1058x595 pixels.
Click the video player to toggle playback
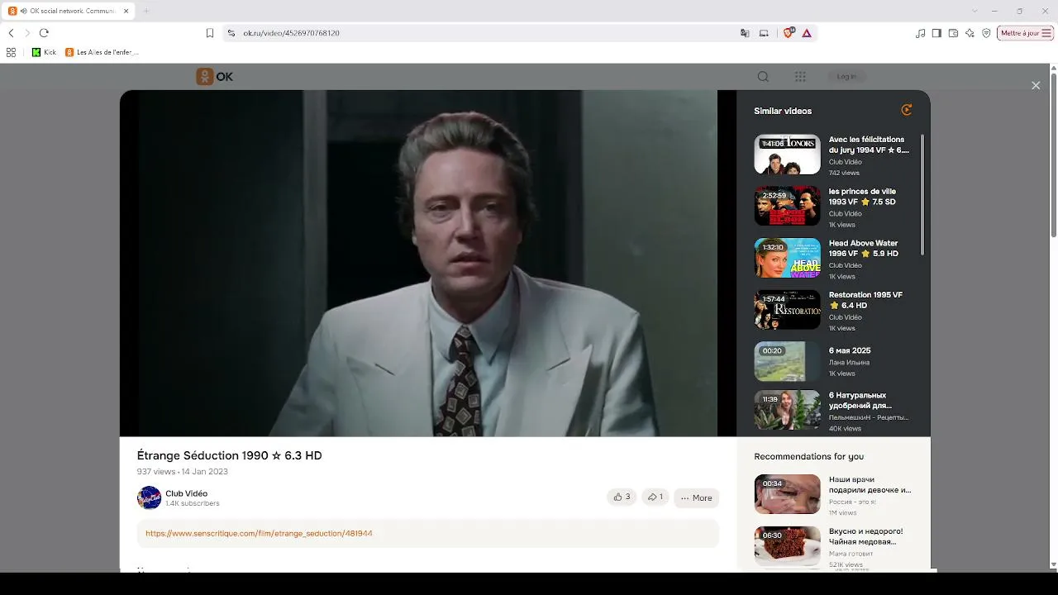point(428,263)
